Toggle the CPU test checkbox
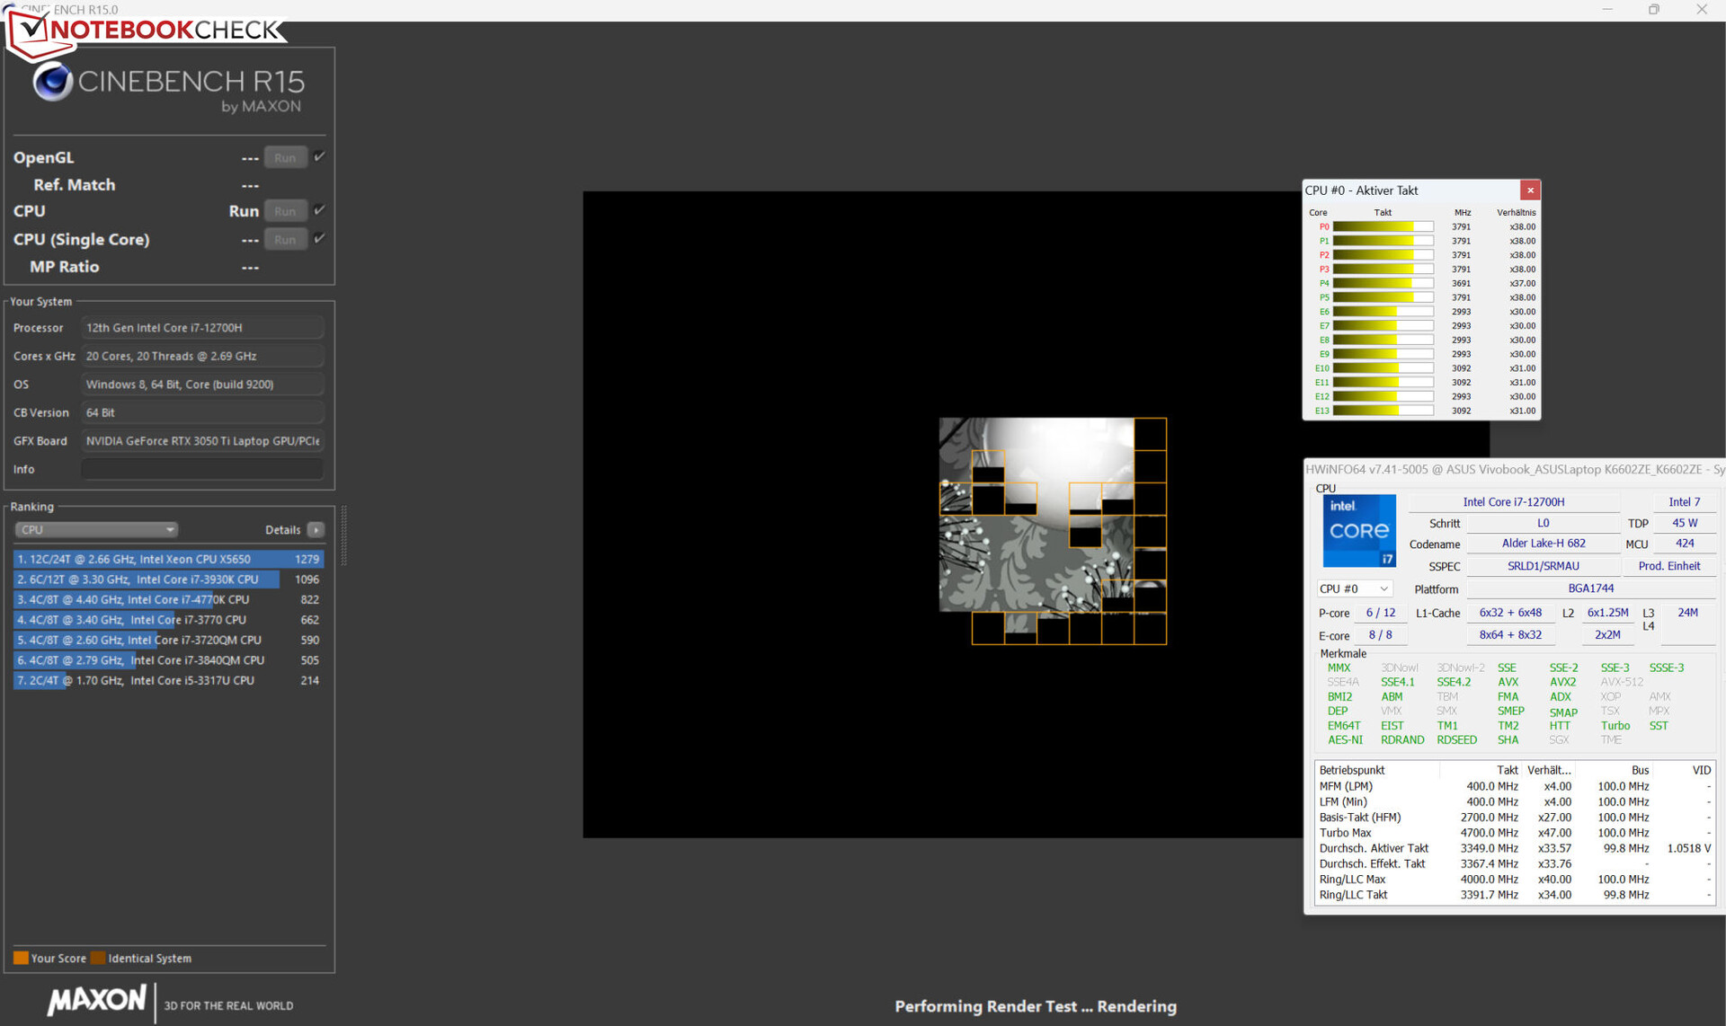This screenshot has width=1726, height=1026. pyautogui.click(x=319, y=210)
